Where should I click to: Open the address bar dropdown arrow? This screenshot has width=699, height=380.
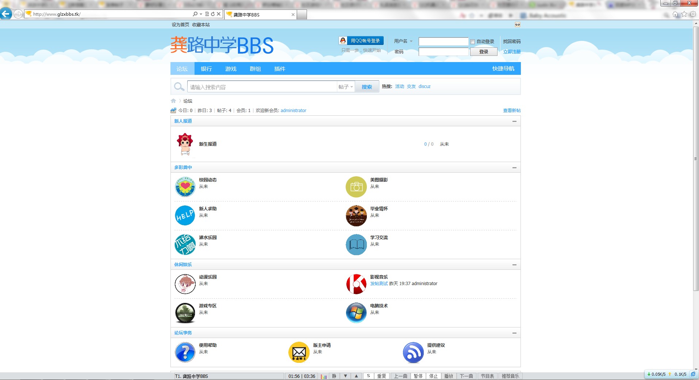coord(201,14)
